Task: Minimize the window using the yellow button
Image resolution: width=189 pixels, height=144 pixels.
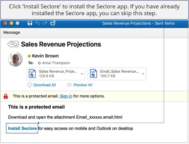Action: pos(11,23)
